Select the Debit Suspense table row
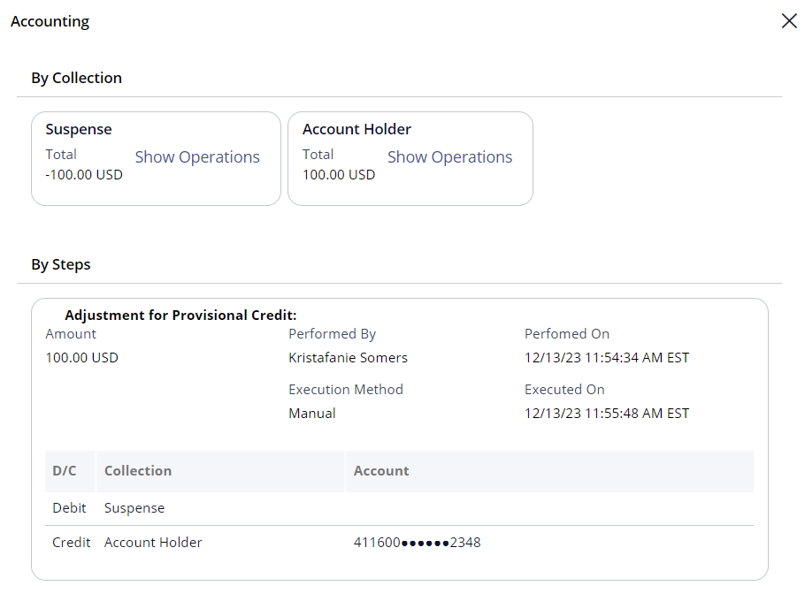The height and width of the screenshot is (601, 805). point(400,508)
